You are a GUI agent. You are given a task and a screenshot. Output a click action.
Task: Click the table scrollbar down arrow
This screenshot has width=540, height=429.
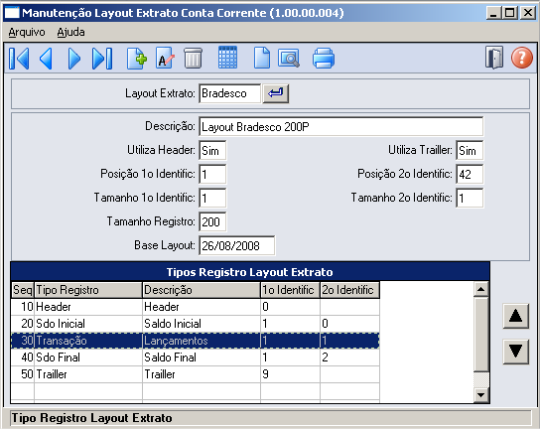point(481,394)
